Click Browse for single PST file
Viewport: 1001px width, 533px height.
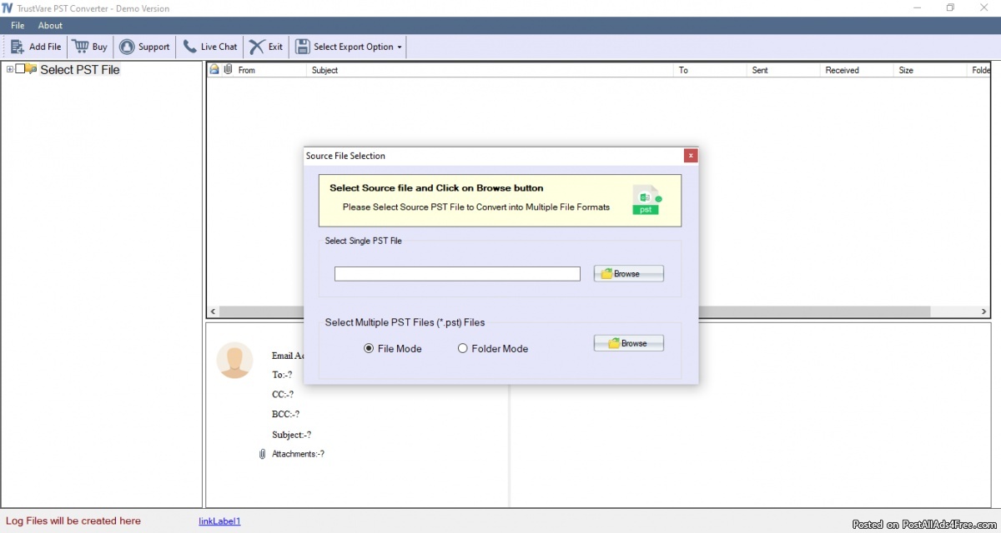[x=629, y=273]
